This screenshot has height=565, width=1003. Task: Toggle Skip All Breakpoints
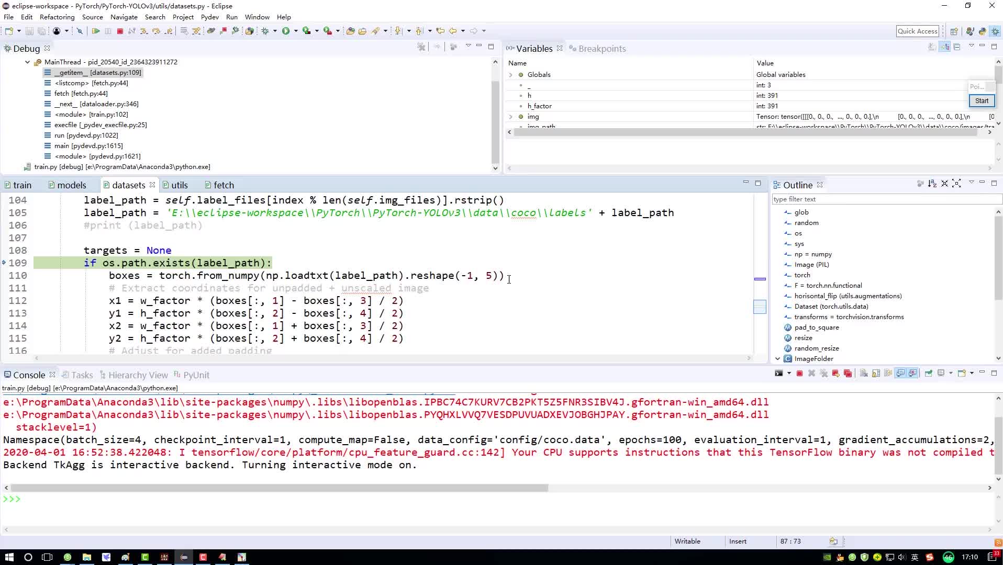pos(80,31)
